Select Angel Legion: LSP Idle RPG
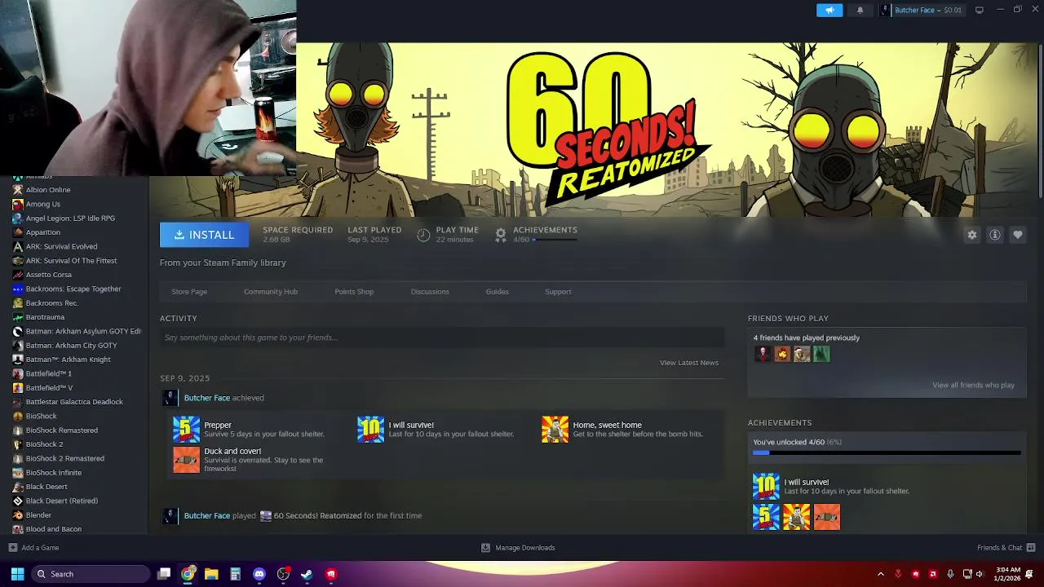This screenshot has height=587, width=1044. click(70, 218)
